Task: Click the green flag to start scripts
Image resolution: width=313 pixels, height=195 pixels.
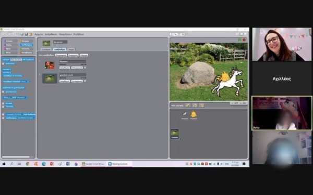Action: (x=239, y=40)
